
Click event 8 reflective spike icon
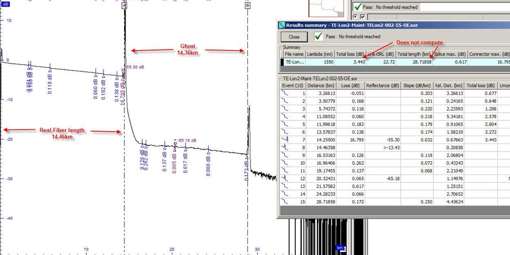coord(285,147)
